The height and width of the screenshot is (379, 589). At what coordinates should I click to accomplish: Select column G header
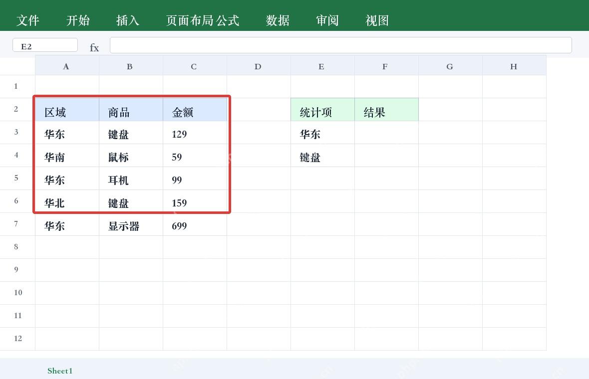(450, 66)
